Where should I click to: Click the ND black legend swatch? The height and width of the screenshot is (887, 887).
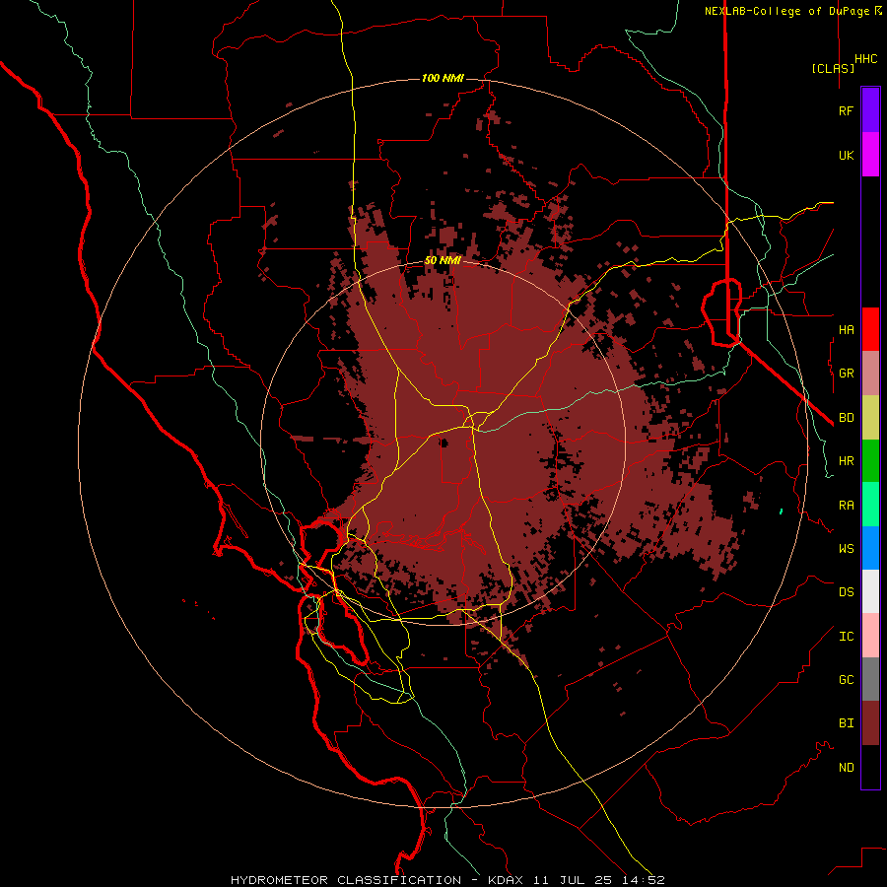pyautogui.click(x=870, y=767)
